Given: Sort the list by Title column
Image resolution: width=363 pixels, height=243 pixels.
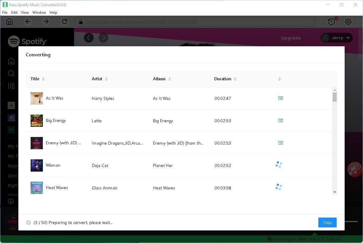Looking at the screenshot, I should (x=43, y=79).
